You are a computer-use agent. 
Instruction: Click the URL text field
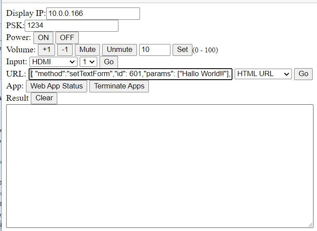tap(130, 74)
